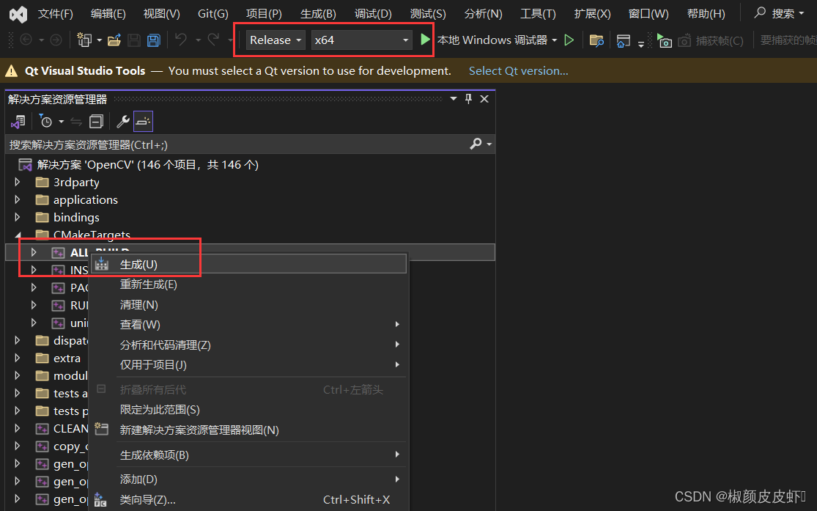
Task: Select 限定为此范围(S) in the context menu
Action: point(248,410)
